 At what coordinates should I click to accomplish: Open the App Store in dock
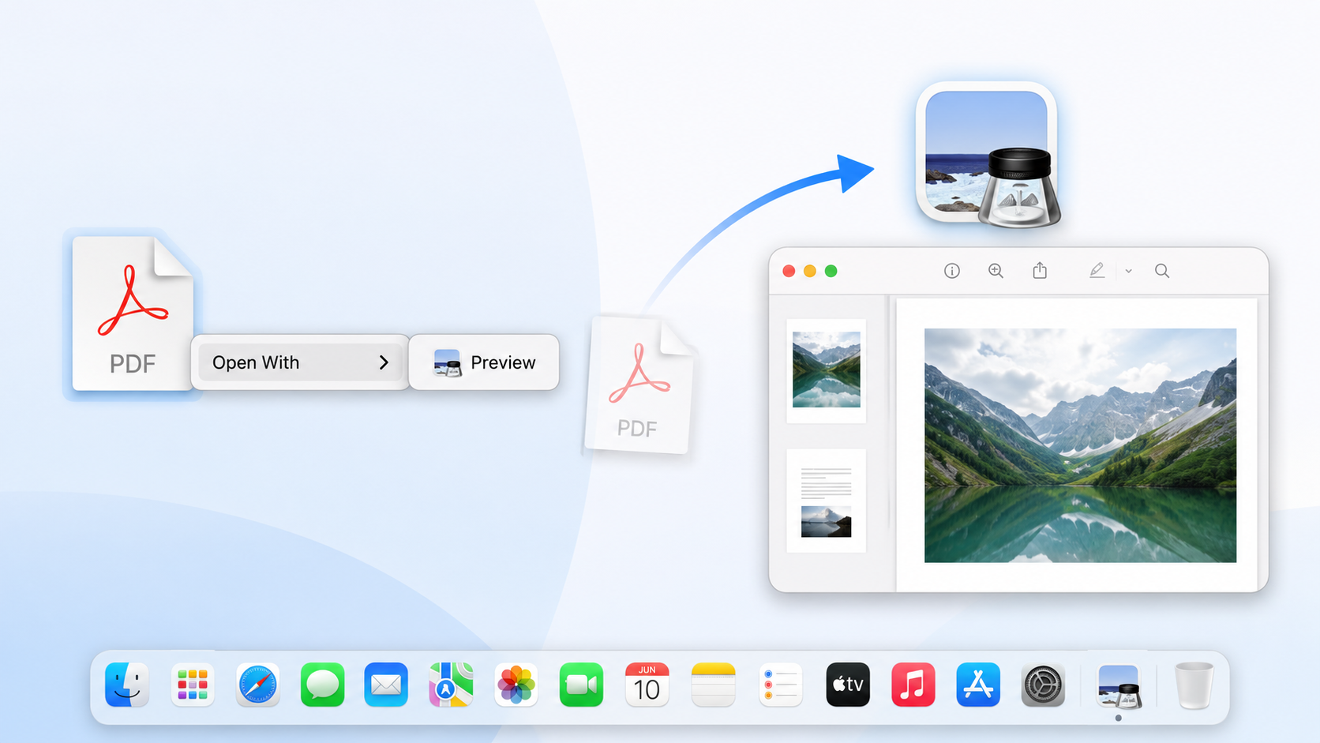pyautogui.click(x=978, y=685)
